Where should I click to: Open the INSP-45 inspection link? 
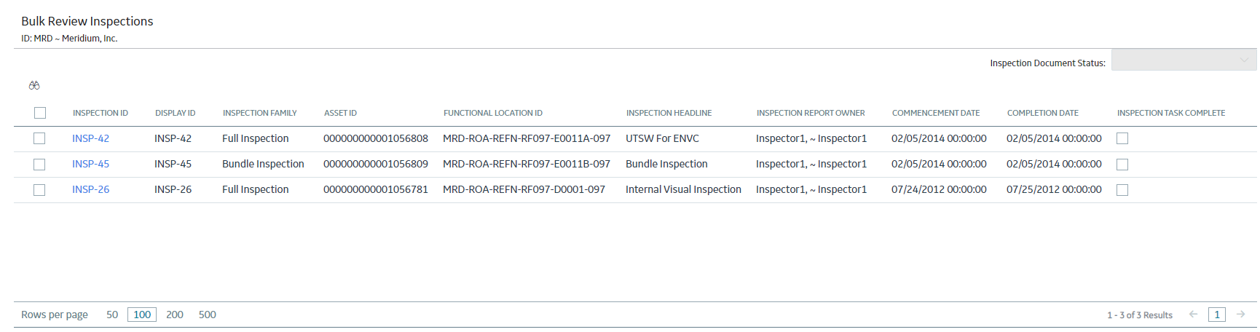[90, 164]
